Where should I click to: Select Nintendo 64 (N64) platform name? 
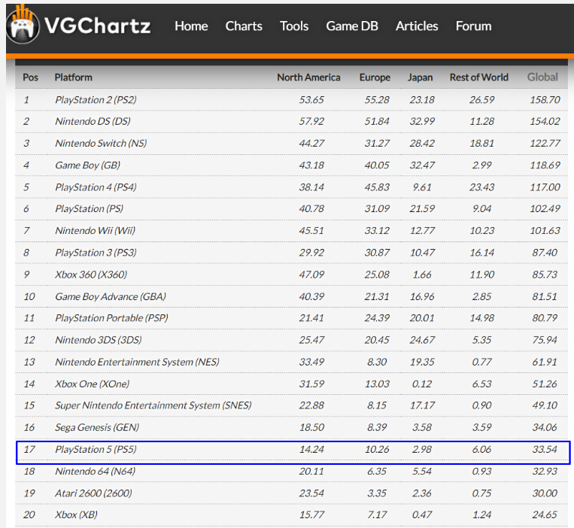pos(96,472)
